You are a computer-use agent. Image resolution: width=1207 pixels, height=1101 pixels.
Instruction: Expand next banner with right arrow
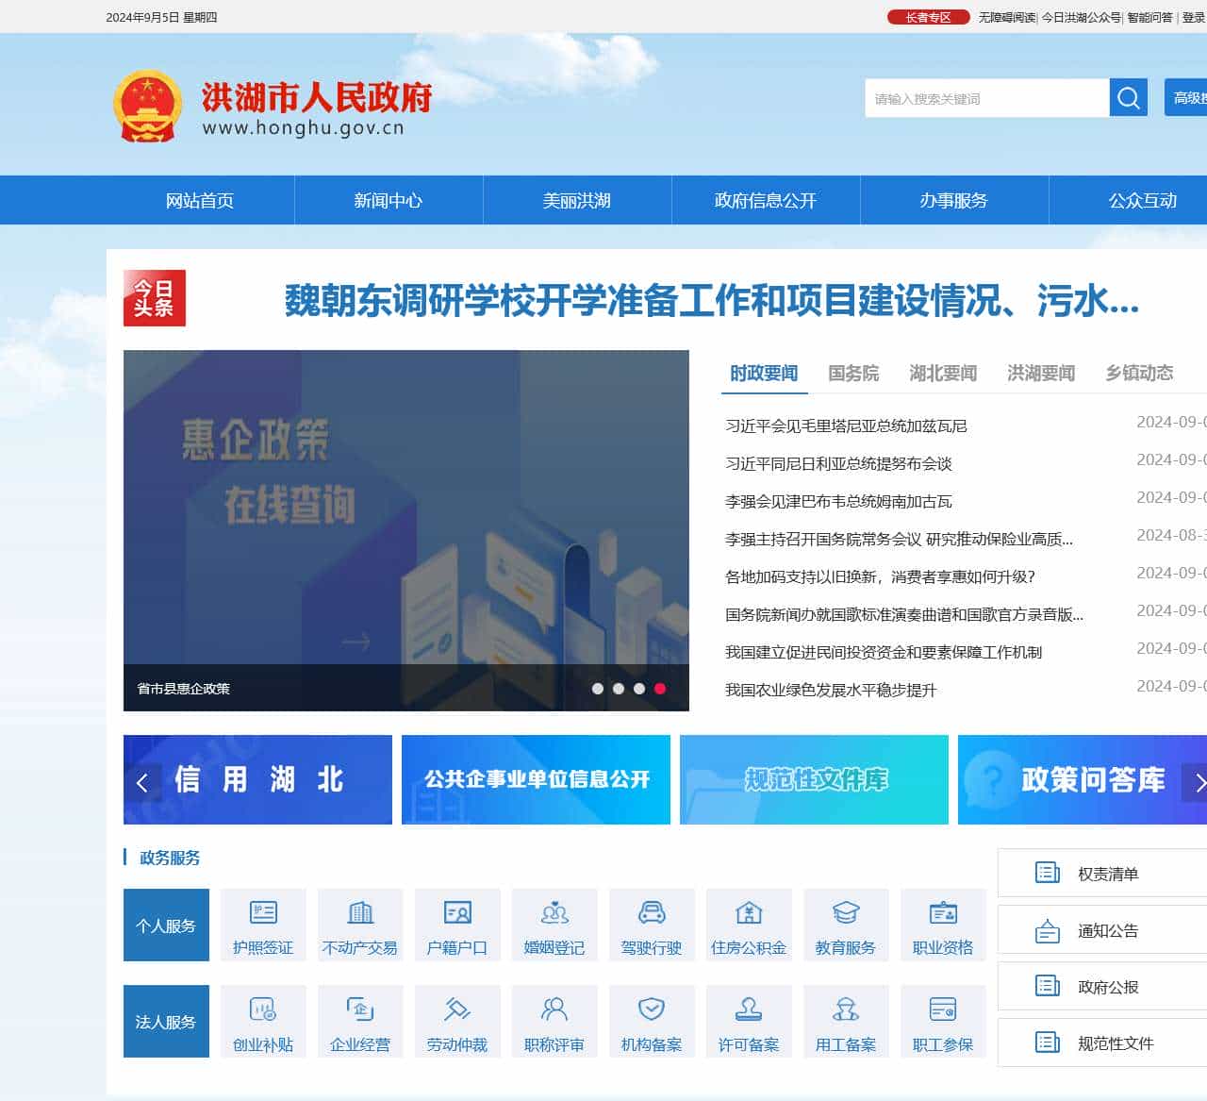[x=1199, y=781]
